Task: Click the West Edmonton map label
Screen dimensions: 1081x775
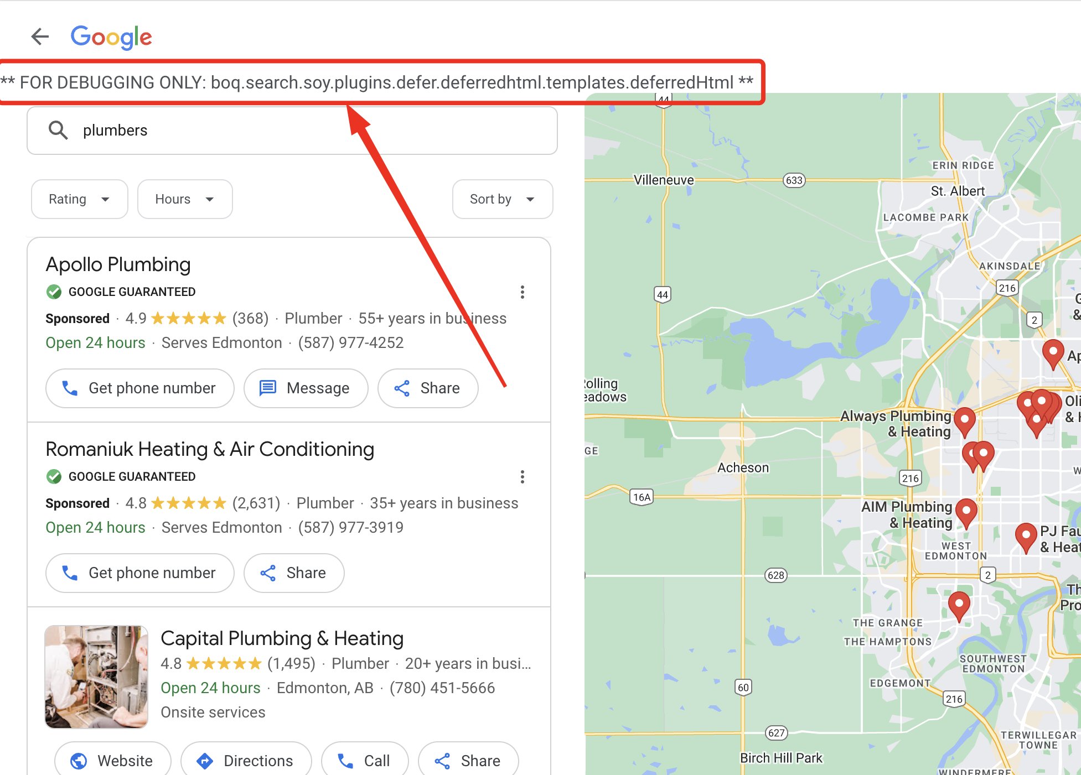Action: tap(956, 551)
